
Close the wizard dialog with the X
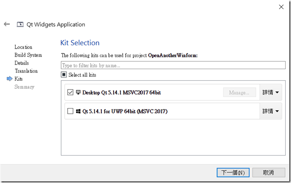281,7
